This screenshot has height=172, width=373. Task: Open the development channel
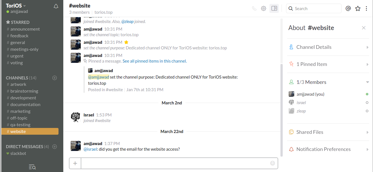coord(23,98)
